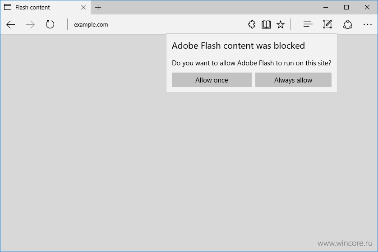This screenshot has width=378, height=252.
Task: Refresh the example.com page
Action: (x=50, y=24)
